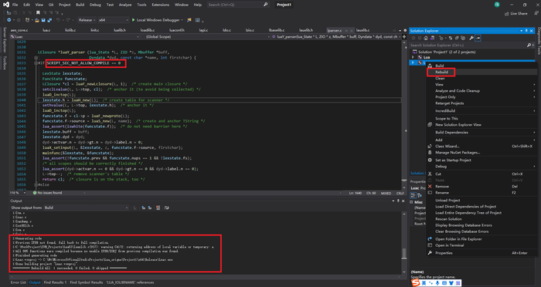Expand the Lua project node in Solution Explorer

(x=413, y=57)
